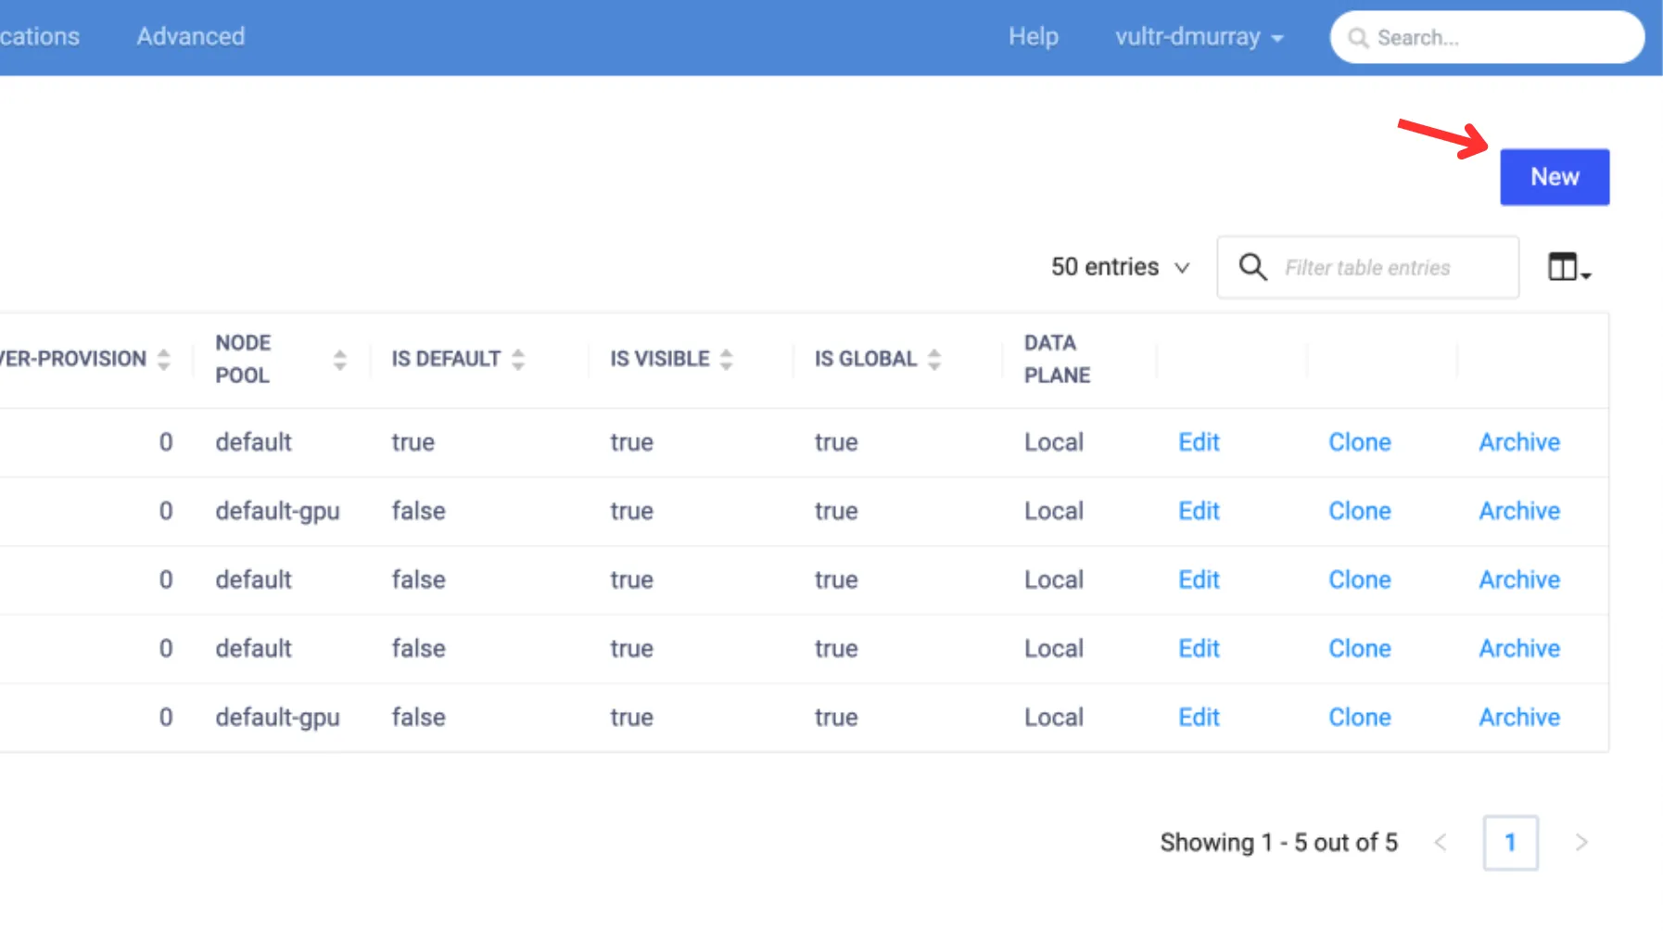The width and height of the screenshot is (1663, 942).
Task: Click 'default-gpu' in the second row
Action: 277,512
